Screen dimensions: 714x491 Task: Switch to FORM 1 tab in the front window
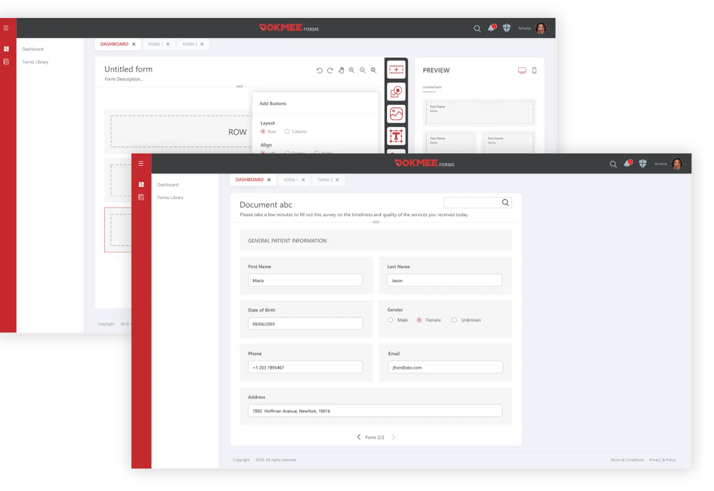(291, 180)
